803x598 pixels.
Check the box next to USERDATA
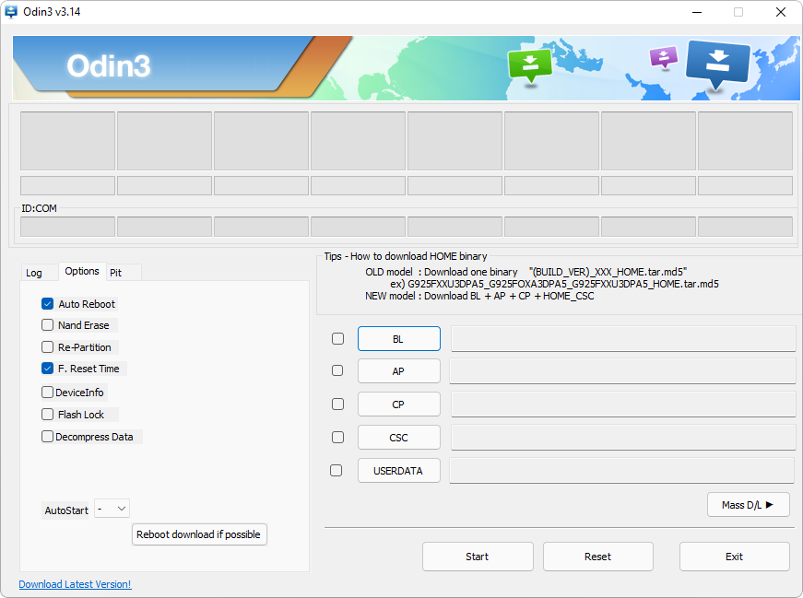click(x=336, y=471)
